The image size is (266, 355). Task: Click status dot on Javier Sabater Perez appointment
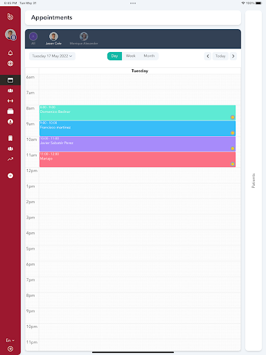(233, 148)
